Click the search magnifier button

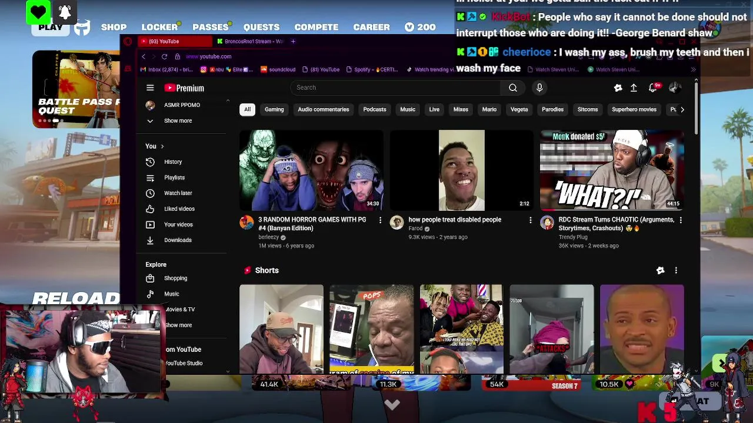[513, 88]
